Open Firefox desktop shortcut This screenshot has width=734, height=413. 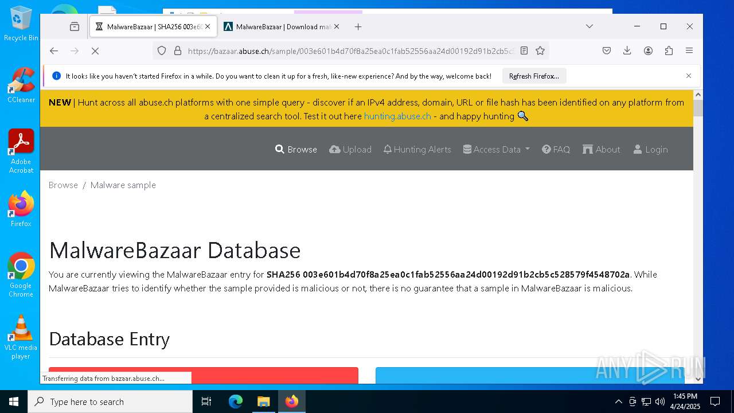coord(21,209)
